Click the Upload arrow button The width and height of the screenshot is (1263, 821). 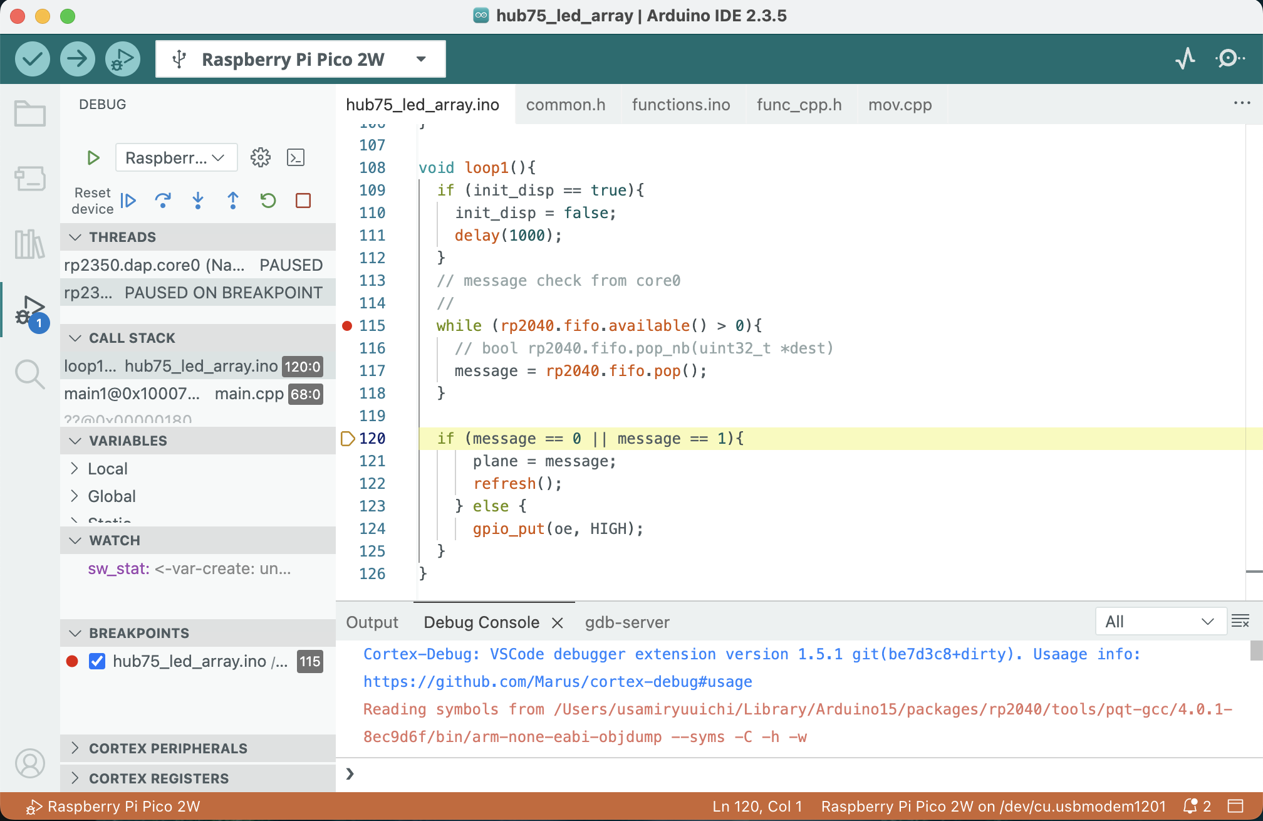(78, 59)
